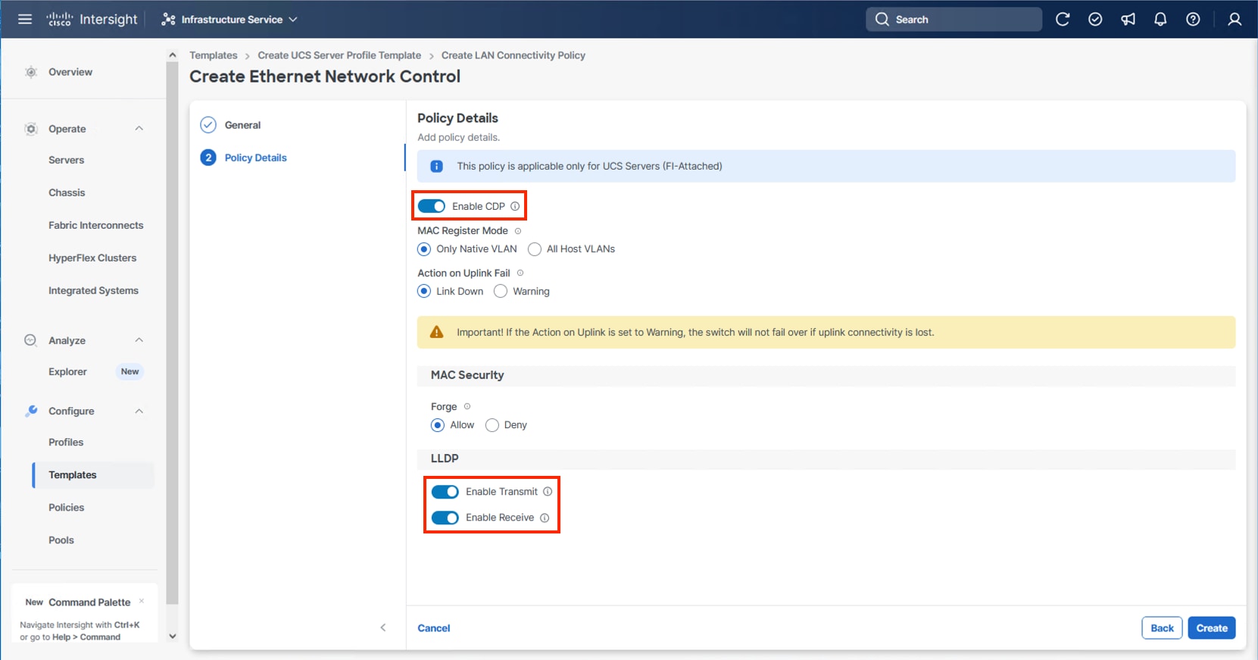This screenshot has width=1258, height=660.
Task: Open the notifications bell icon
Action: pyautogui.click(x=1160, y=20)
